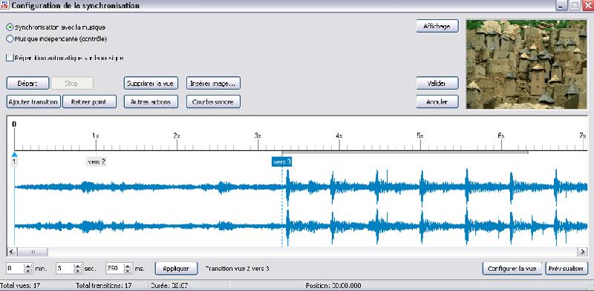Open Autres actions menu button
Viewport: 594px width, 291px height.
coord(151,101)
